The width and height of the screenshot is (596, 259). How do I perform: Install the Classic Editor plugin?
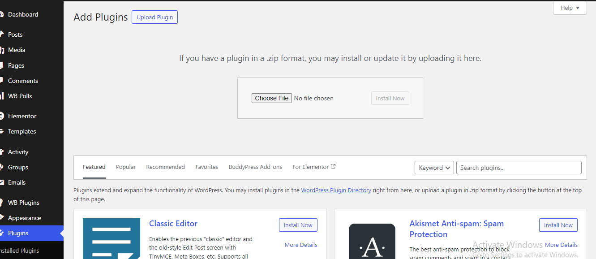point(298,225)
